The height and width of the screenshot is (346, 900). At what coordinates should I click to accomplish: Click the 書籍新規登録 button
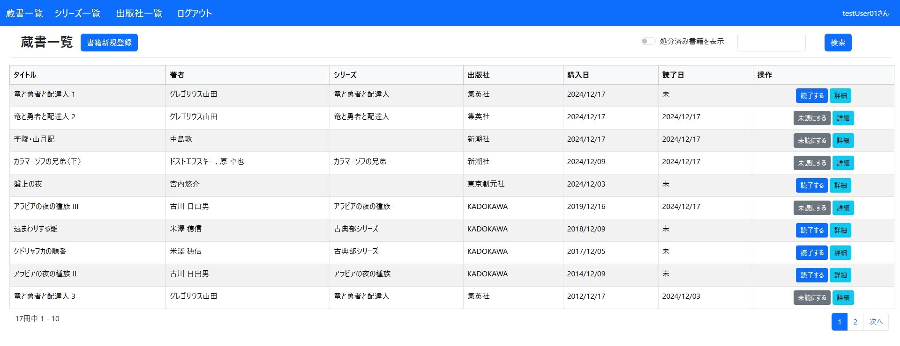[x=109, y=43]
